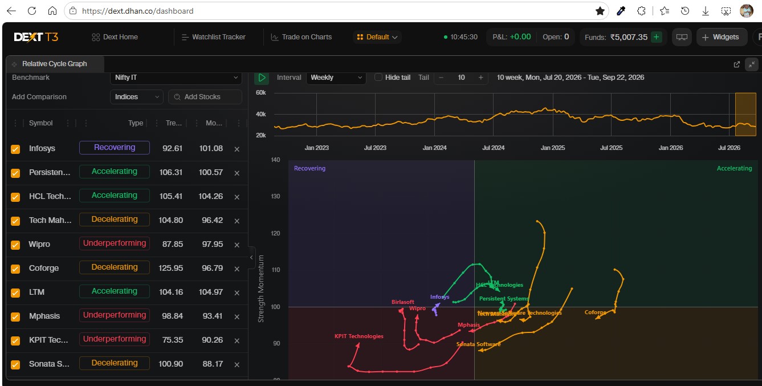Open the Default layout dropdown

point(377,37)
